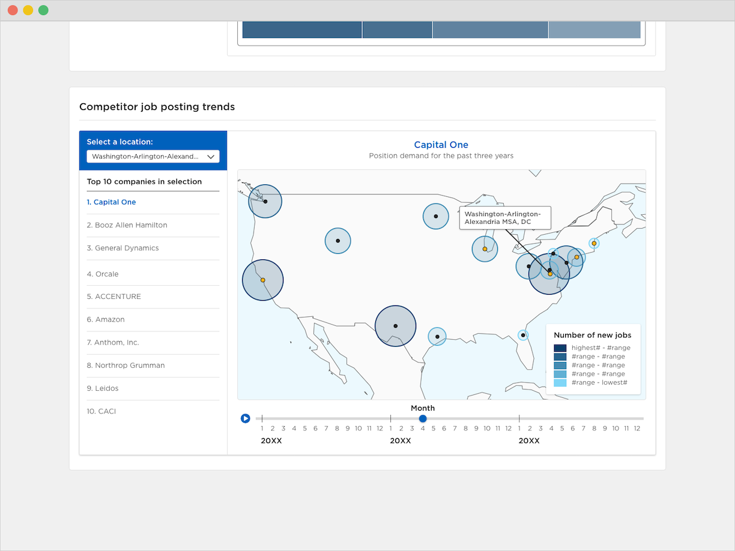The height and width of the screenshot is (551, 735).
Task: Click the Washington-Arlington-Alexandria MSA tooltip
Action: tap(505, 218)
